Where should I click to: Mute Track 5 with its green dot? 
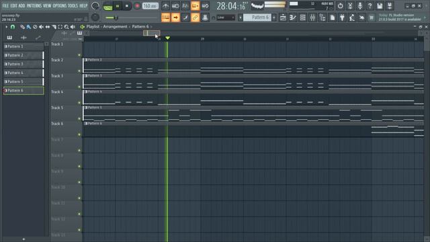[79, 119]
